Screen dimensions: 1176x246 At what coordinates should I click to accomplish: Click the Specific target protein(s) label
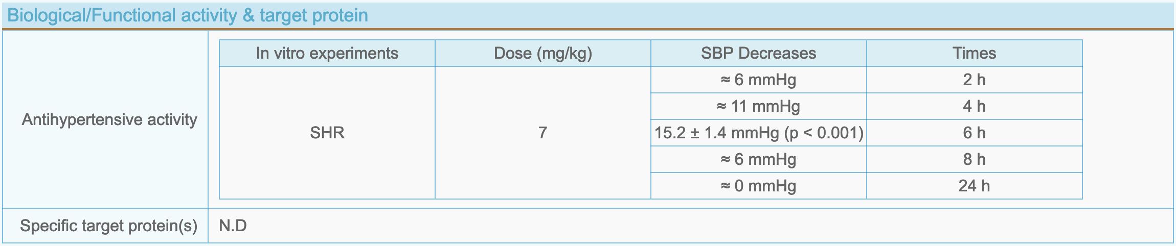[x=109, y=226]
